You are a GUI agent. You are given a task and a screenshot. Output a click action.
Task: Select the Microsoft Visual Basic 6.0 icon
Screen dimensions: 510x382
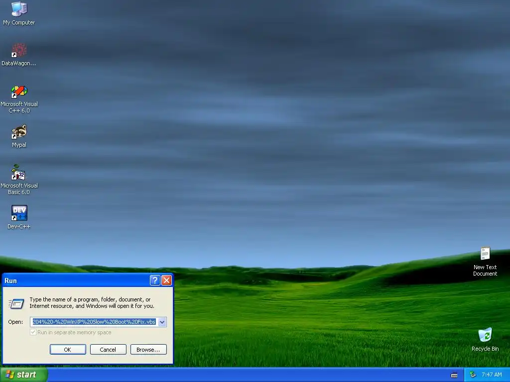(x=19, y=173)
